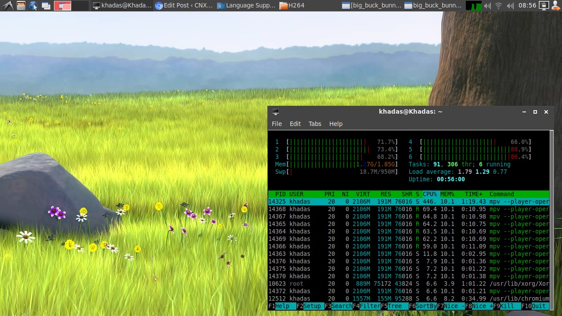Click F9 Kill in the htop footer
Viewport: 562px width, 316px height.
coord(507,306)
